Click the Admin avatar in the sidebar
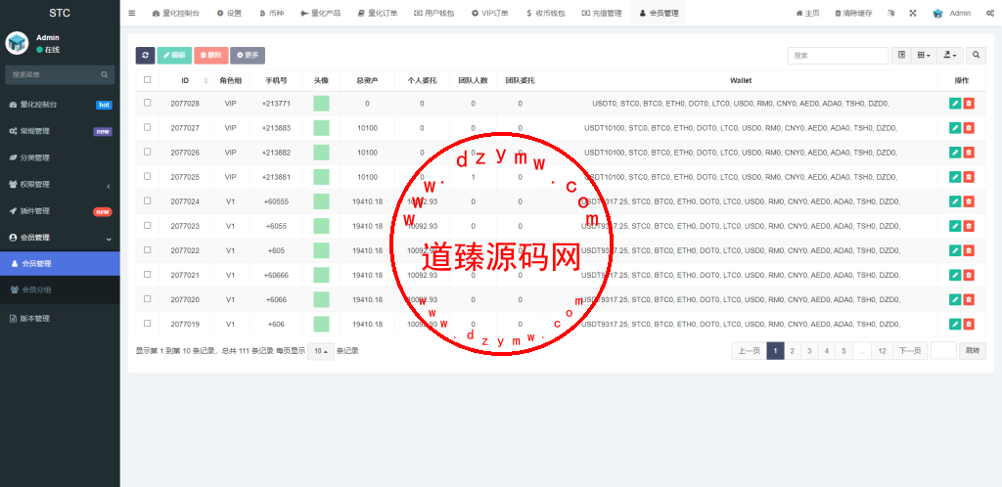This screenshot has width=1002, height=487. [x=18, y=43]
